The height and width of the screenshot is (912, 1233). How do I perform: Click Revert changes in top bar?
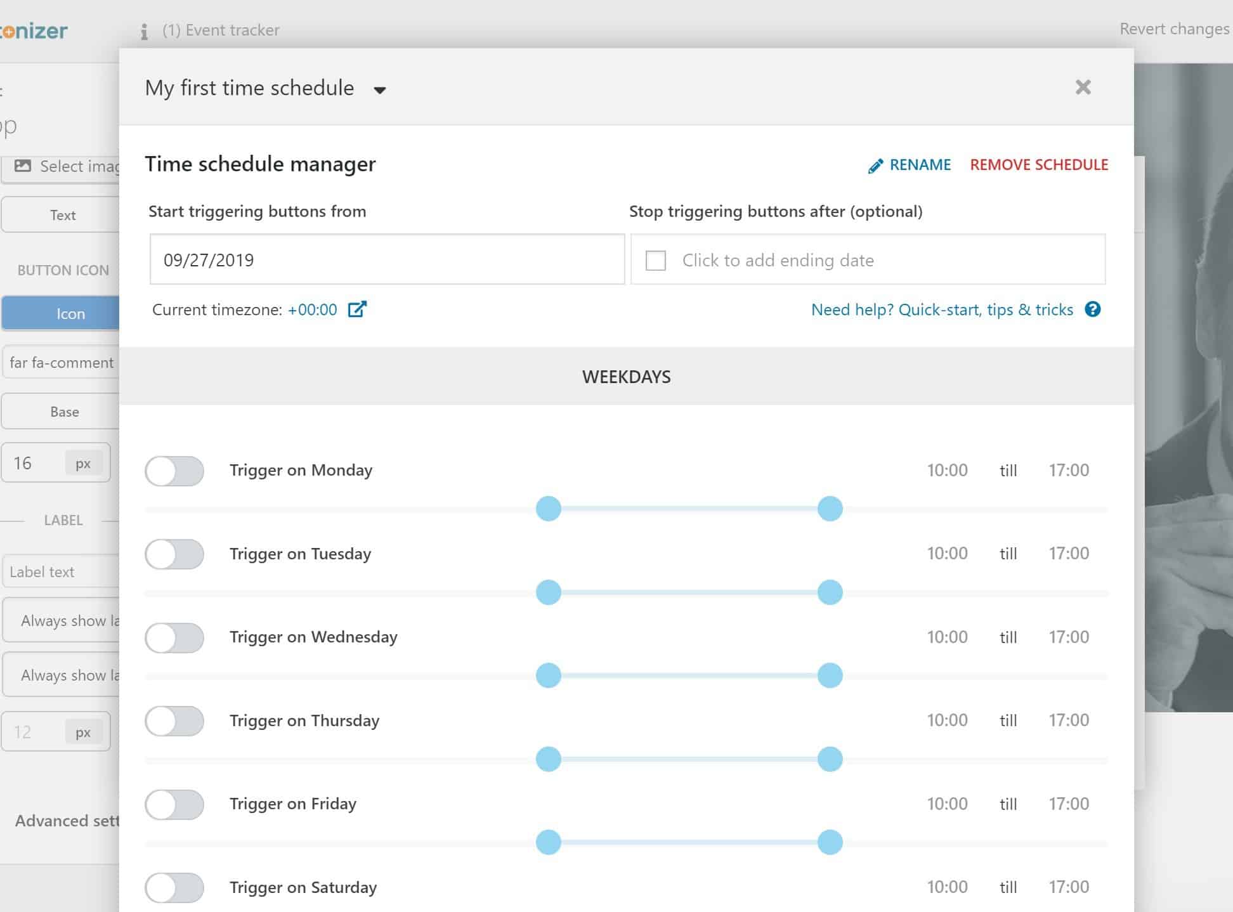pyautogui.click(x=1174, y=29)
